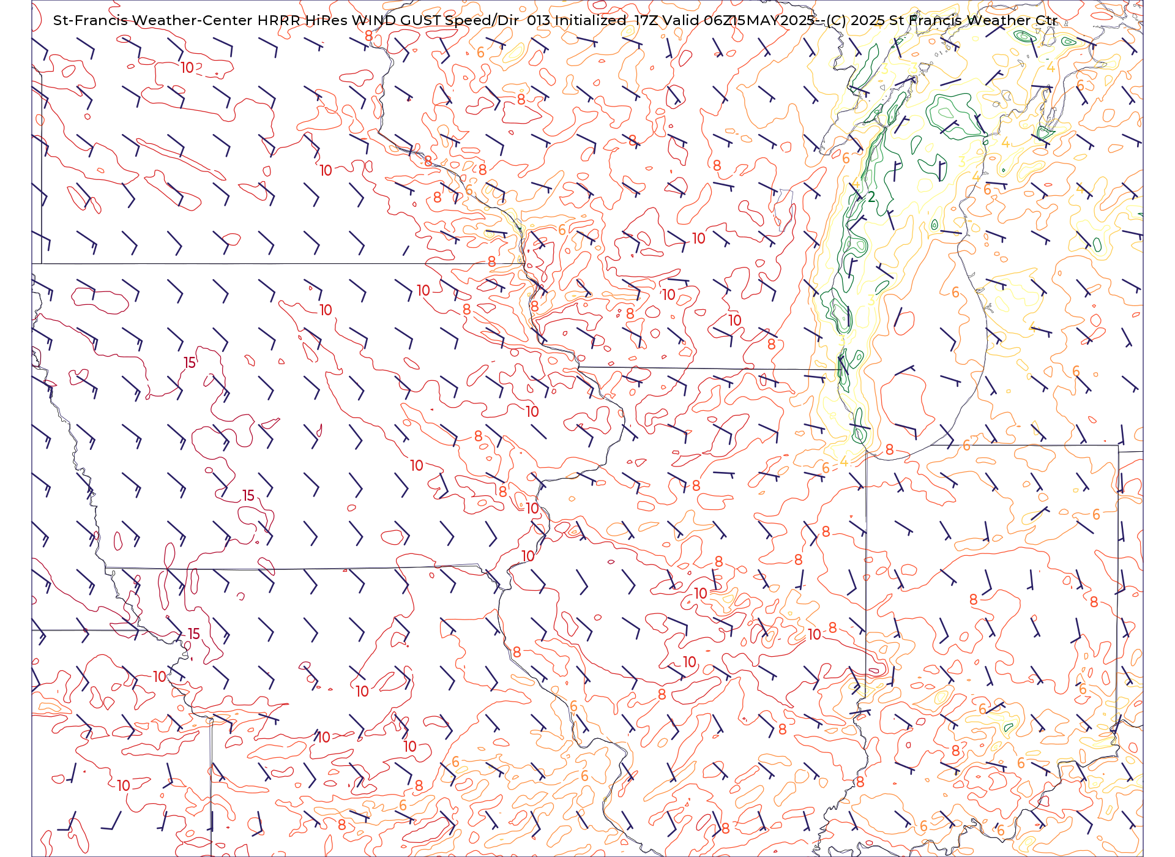Click the "Initialized 17Z" text in header
The width and height of the screenshot is (1175, 857).
tap(606, 20)
